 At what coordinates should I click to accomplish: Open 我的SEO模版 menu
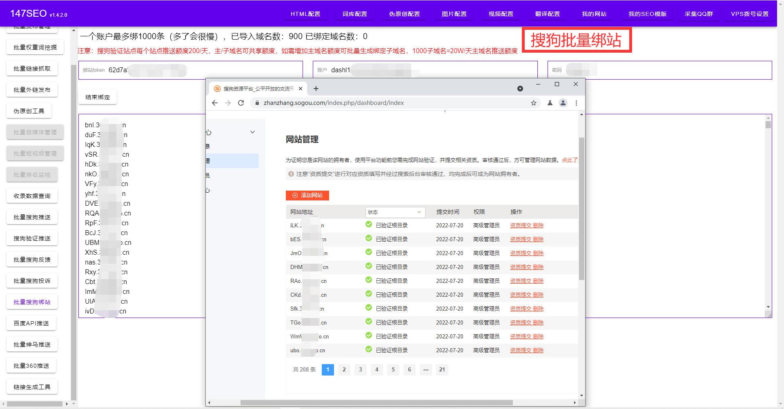point(648,14)
